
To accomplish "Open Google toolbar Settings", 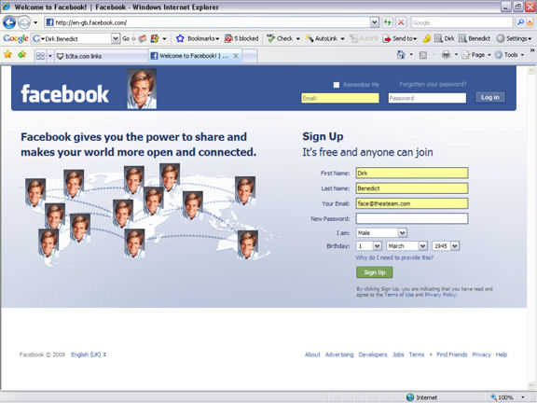I will (514, 39).
